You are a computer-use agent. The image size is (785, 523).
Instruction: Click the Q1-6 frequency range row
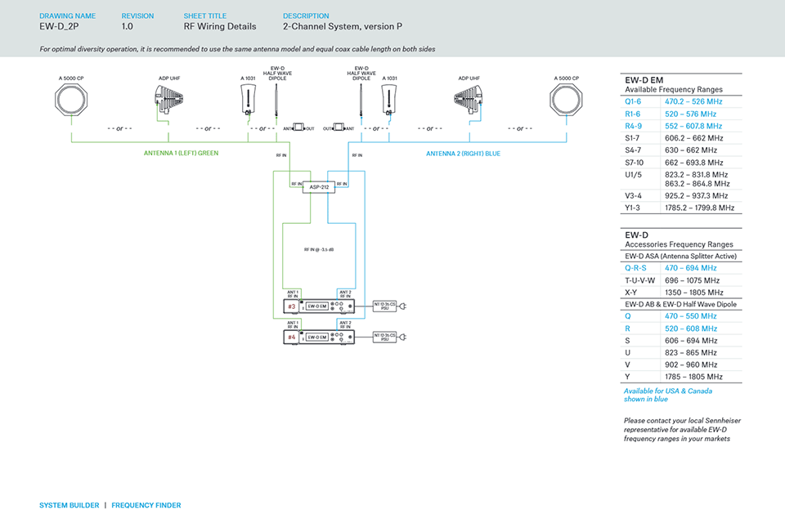point(681,101)
